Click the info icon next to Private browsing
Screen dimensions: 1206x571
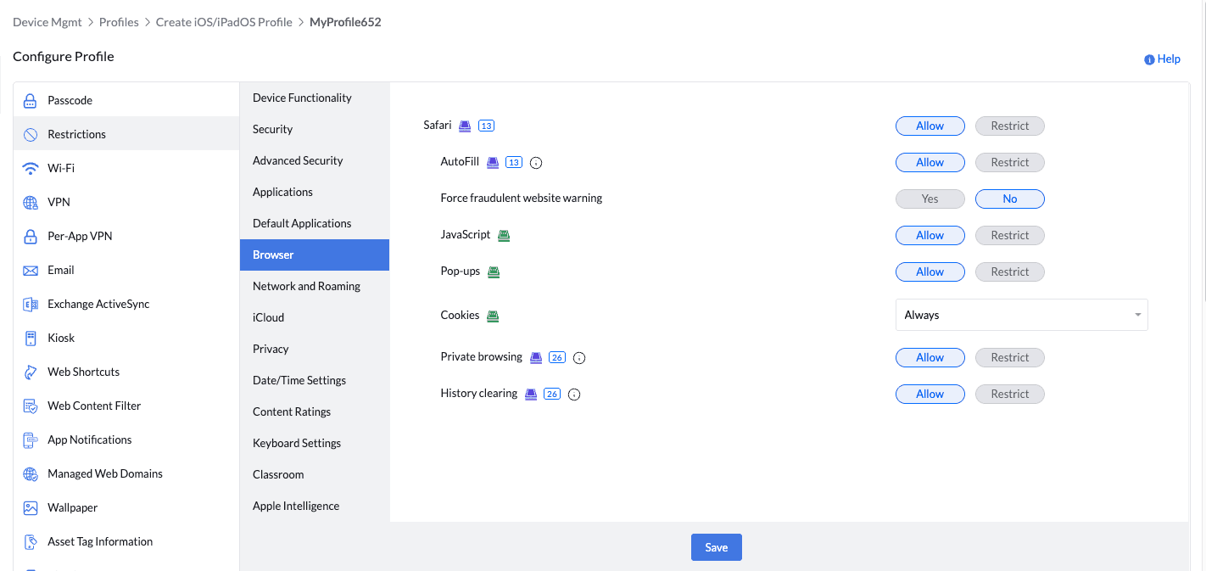click(579, 358)
